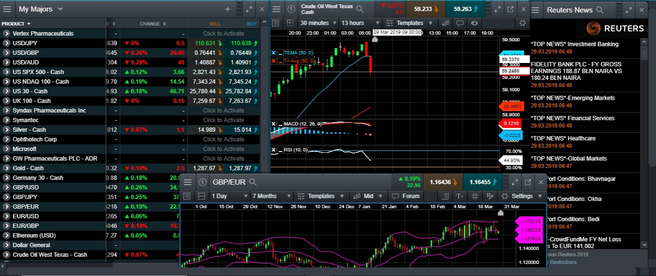Click info icon on GBP/EUR chart
The width and height of the screenshot is (656, 276).
click(x=202, y=182)
